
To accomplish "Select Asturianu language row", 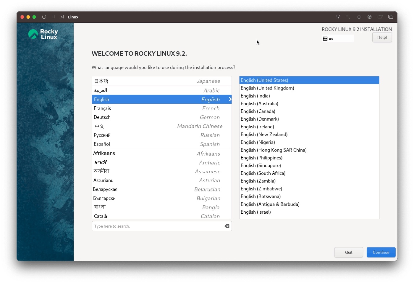I will coord(162,180).
